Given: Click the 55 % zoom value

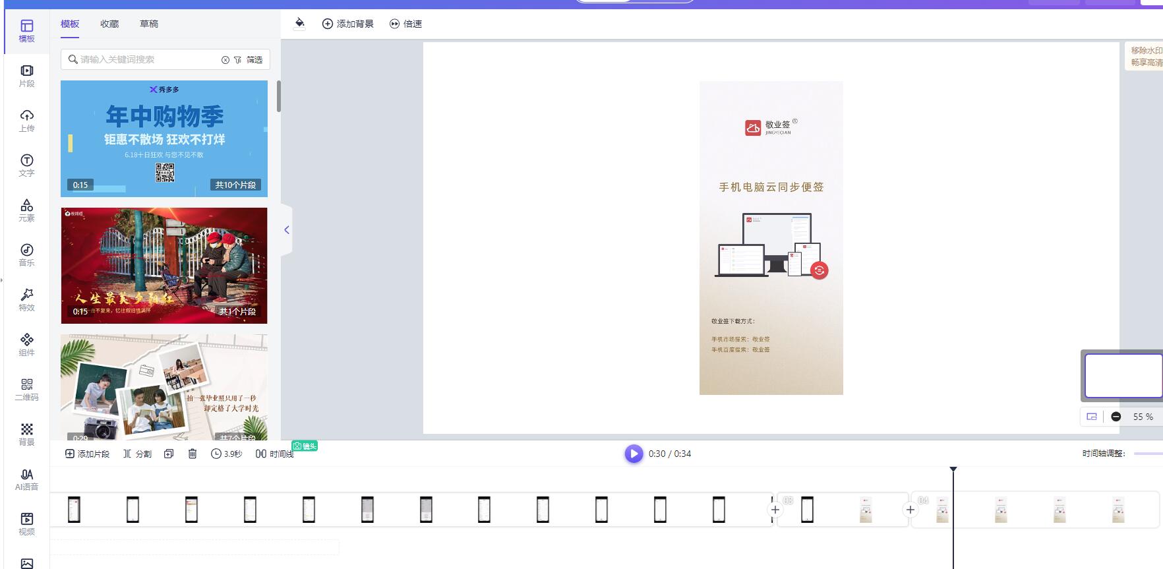Looking at the screenshot, I should [1143, 417].
